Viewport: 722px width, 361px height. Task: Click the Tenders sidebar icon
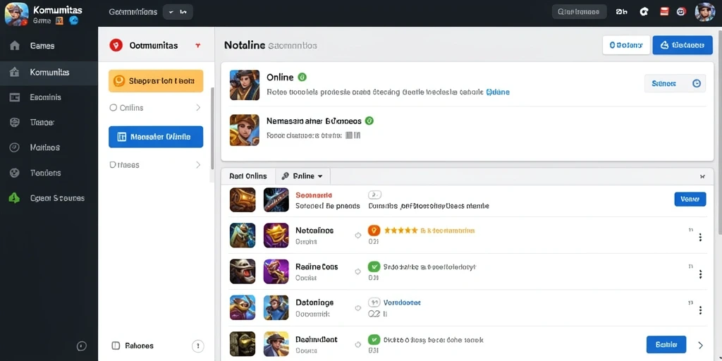(15, 173)
